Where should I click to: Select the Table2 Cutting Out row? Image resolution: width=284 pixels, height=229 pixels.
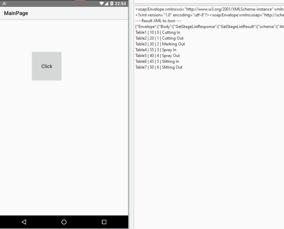pos(159,38)
